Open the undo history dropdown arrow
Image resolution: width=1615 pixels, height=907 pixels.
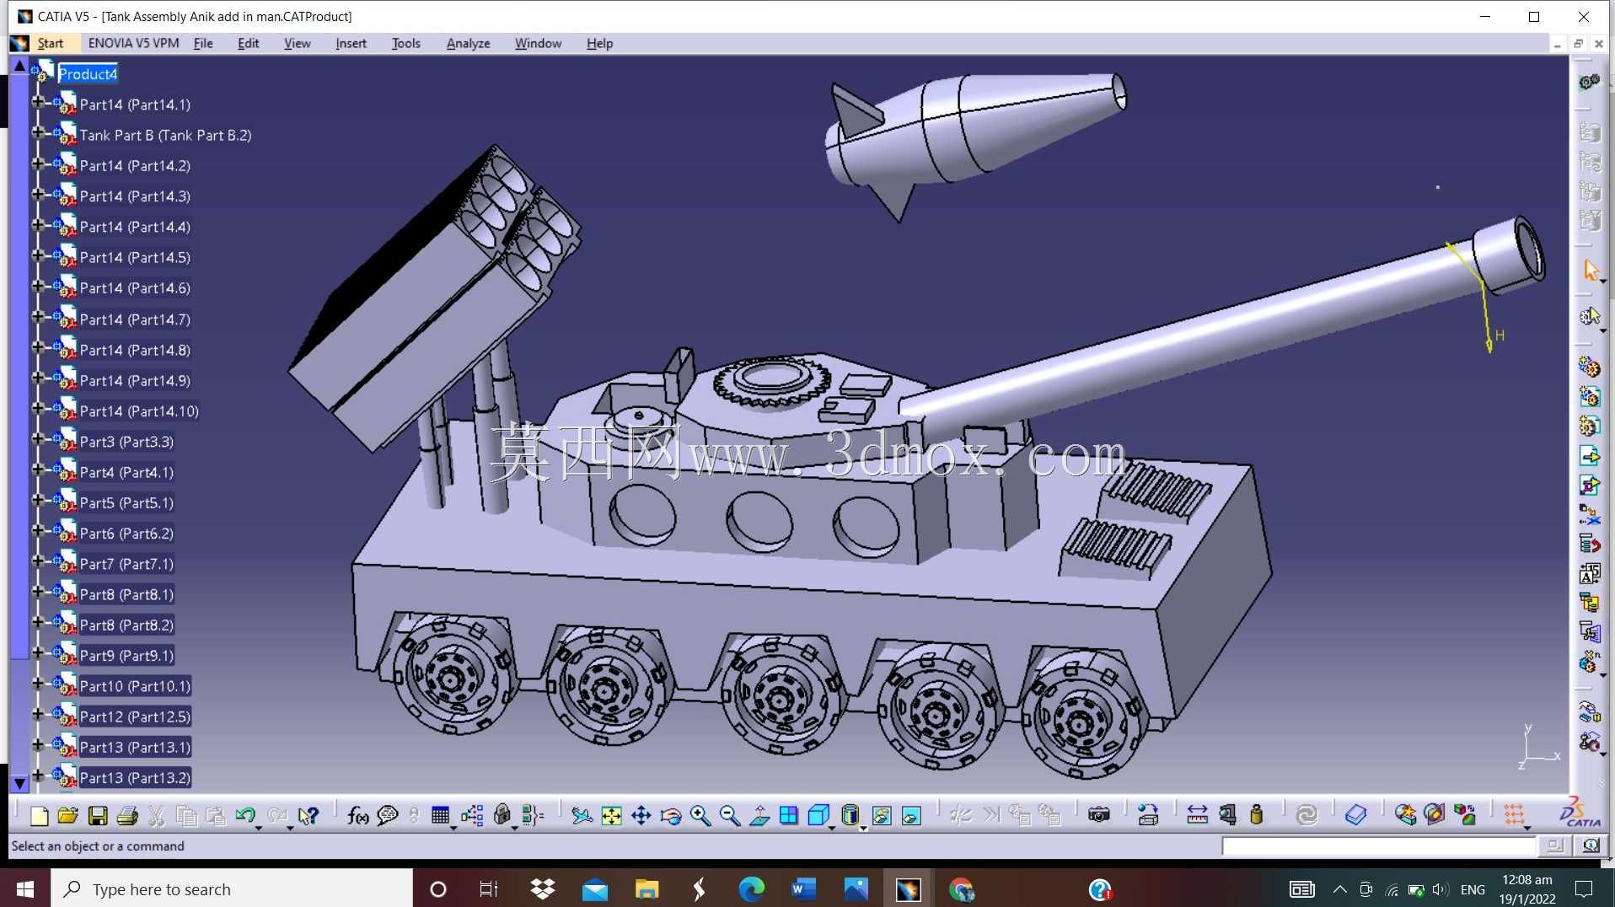259,827
